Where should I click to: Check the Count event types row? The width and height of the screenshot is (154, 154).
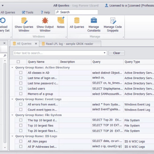tap(21, 109)
